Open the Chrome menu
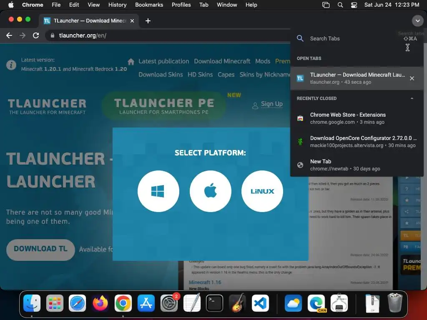Screen dimensions: 427x320 (x=33, y=5)
